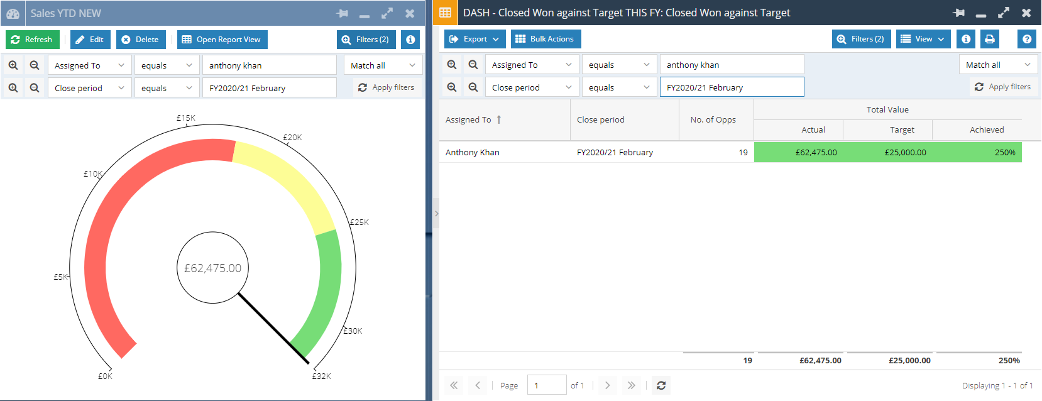Open help question mark icon
1042x401 pixels.
pos(1026,39)
